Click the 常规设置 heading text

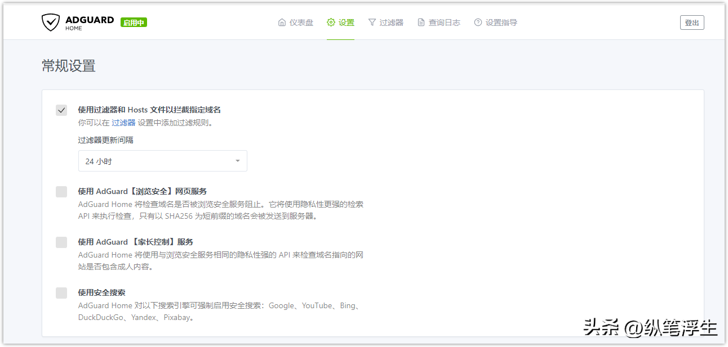[69, 66]
